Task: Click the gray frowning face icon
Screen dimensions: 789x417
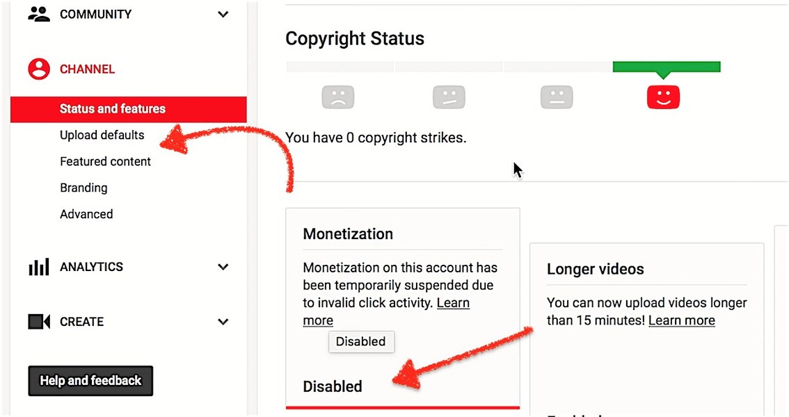Action: point(338,97)
